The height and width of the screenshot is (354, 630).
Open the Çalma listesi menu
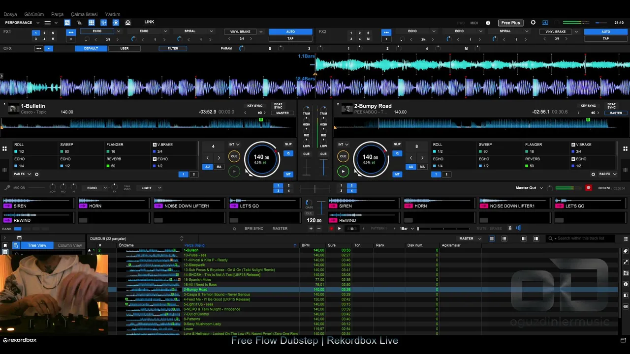tap(84, 14)
